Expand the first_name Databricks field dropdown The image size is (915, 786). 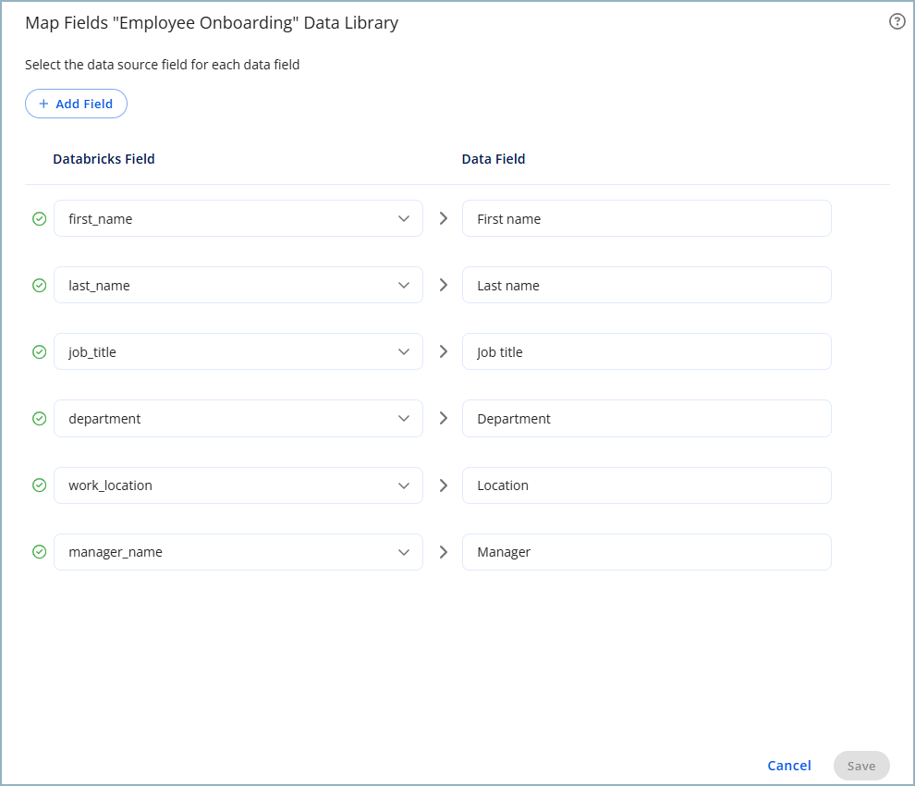403,219
